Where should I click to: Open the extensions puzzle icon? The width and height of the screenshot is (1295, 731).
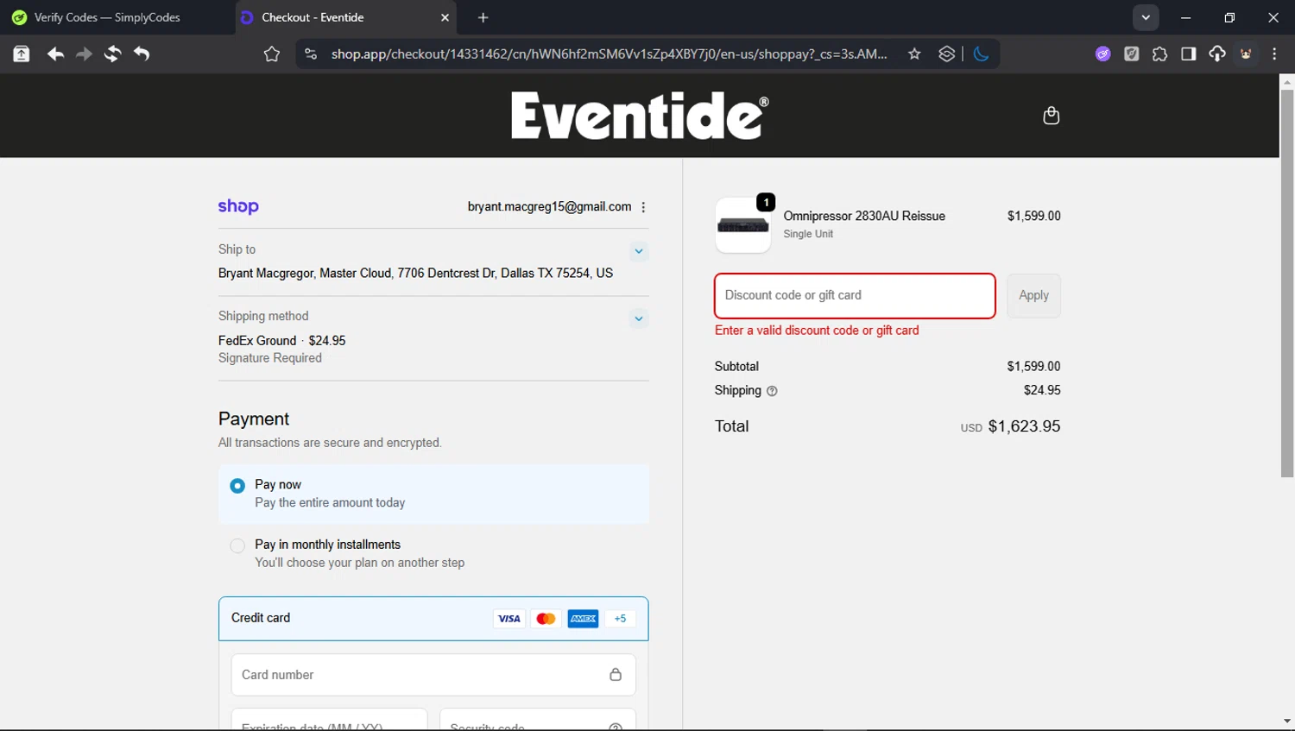[x=1159, y=54]
